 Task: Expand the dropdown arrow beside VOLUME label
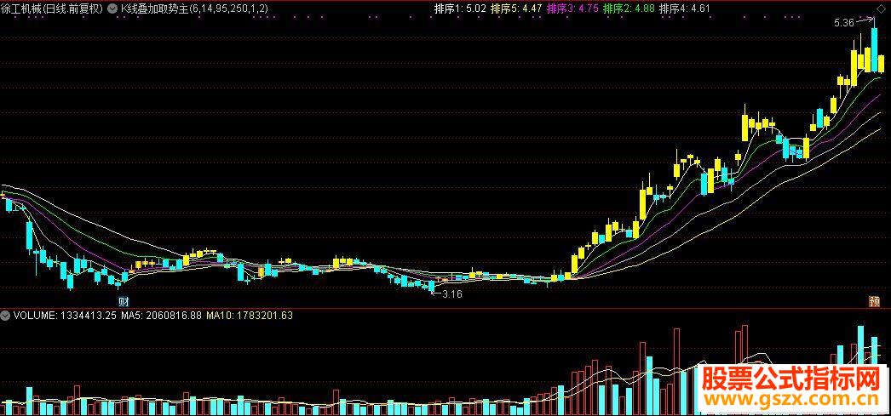(6, 315)
